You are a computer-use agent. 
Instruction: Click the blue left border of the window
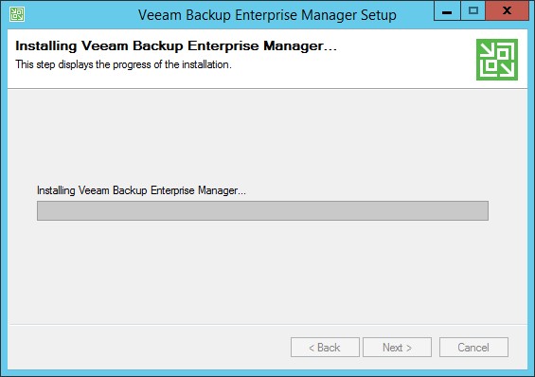click(4, 199)
